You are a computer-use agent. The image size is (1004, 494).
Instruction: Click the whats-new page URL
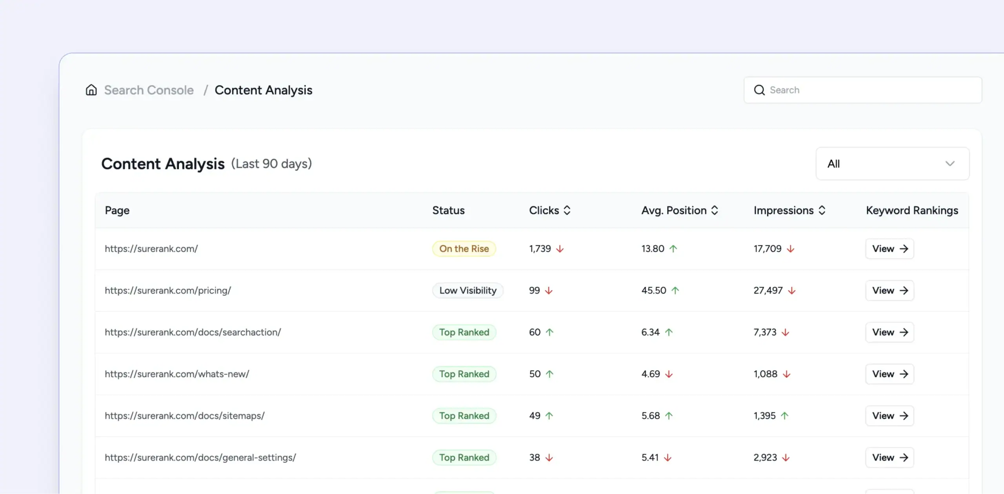pyautogui.click(x=177, y=374)
